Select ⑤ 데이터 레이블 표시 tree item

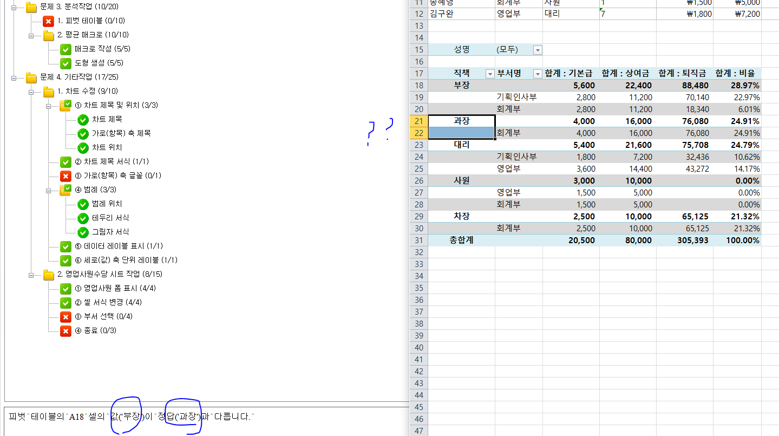click(x=119, y=246)
